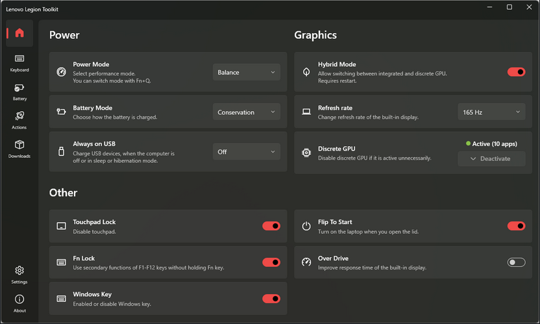The image size is (540, 324).
Task: Switch off Flip To Start
Action: pos(516,226)
